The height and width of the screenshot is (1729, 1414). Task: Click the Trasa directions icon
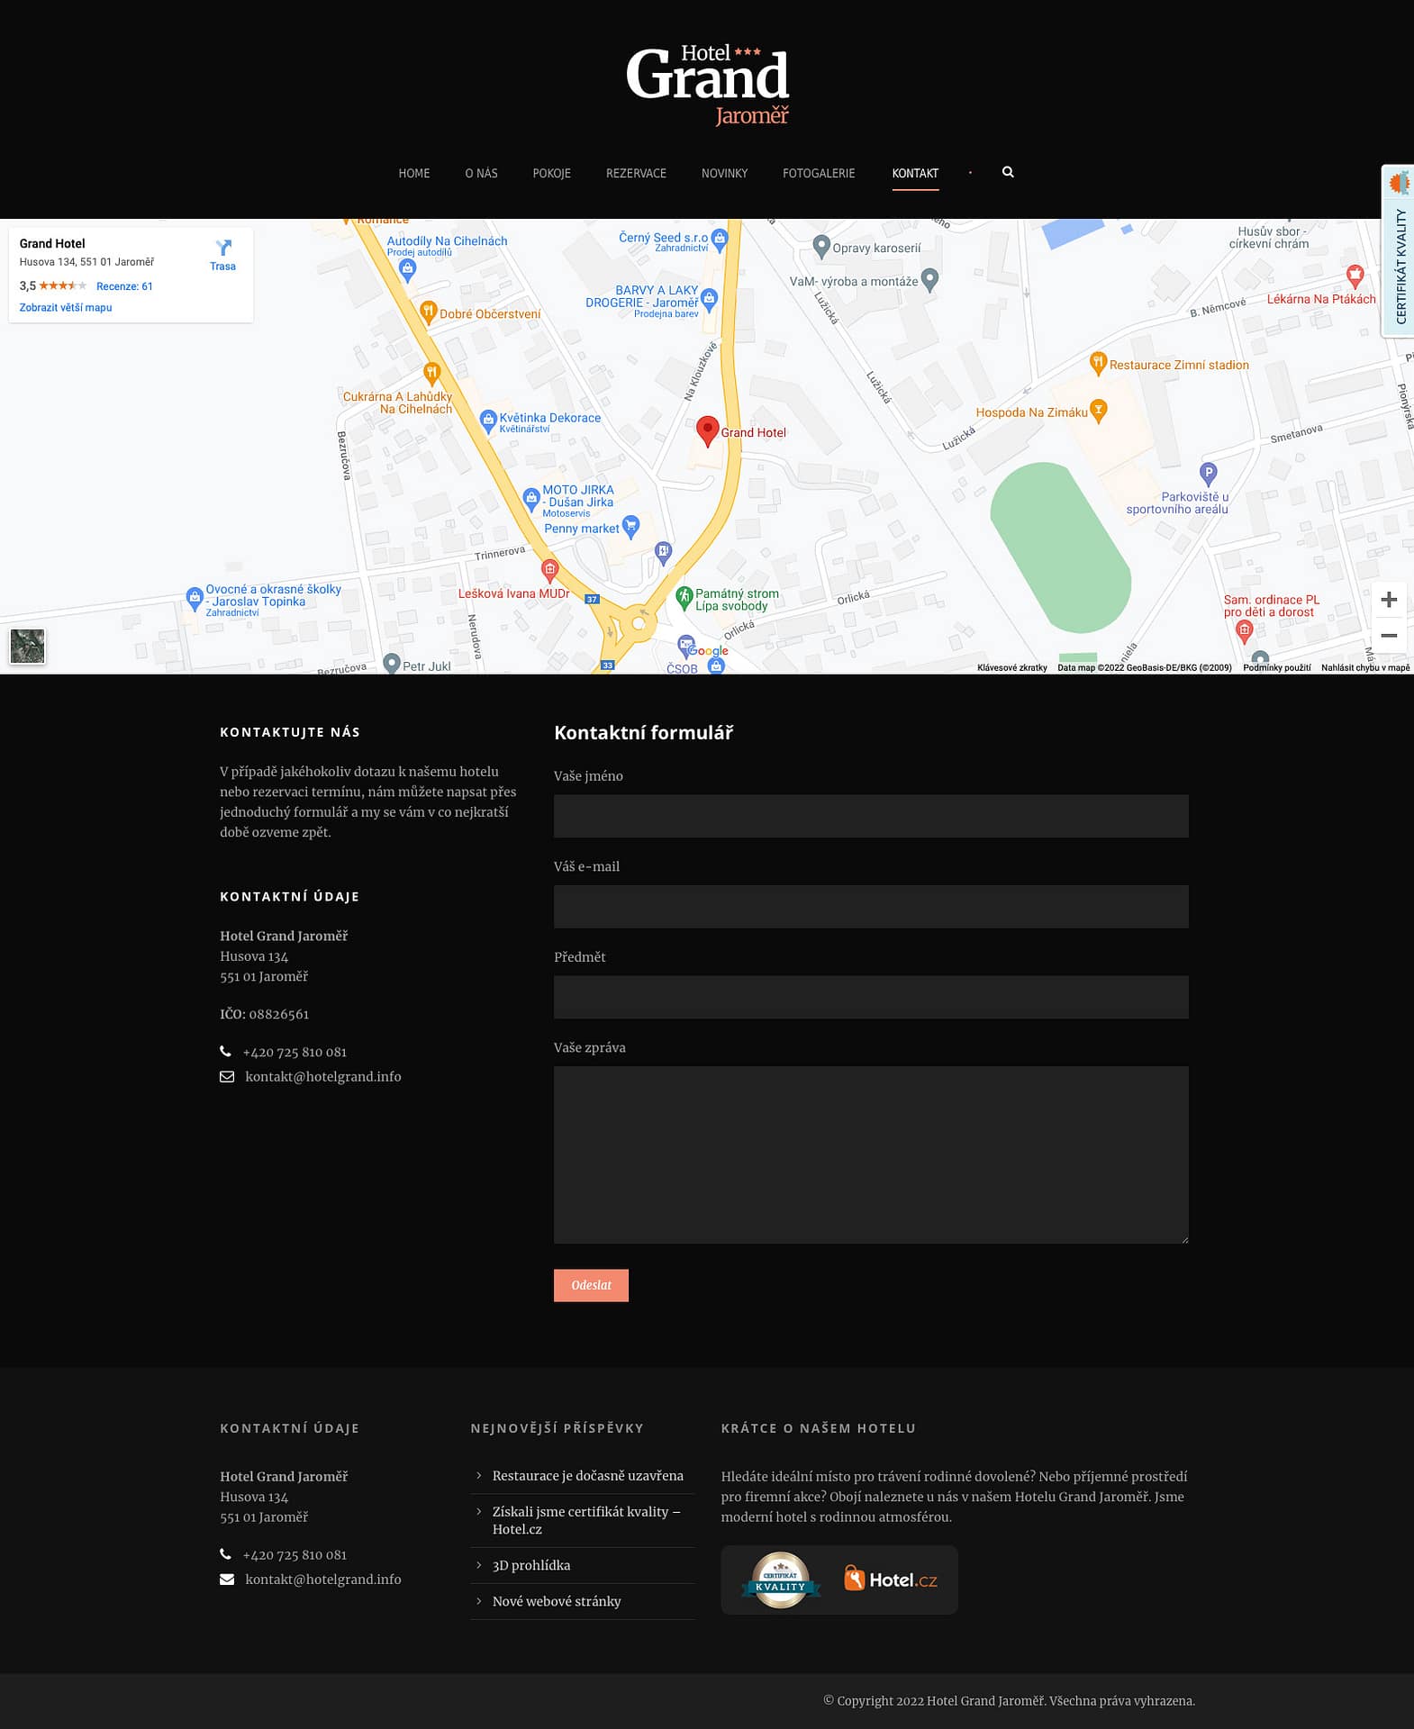[x=223, y=248]
